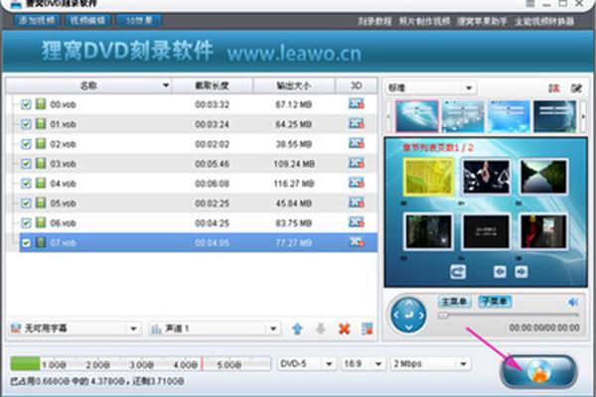Image resolution: width=596 pixels, height=397 pixels.
Task: Open title bar menu icon near minimize
Action: pos(530,3)
